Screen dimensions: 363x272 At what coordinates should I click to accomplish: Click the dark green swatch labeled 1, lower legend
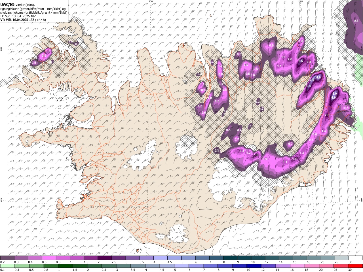pyautogui.click(x=65, y=266)
